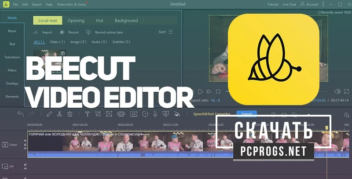Open Speech&Text Converter

pyautogui.click(x=212, y=114)
